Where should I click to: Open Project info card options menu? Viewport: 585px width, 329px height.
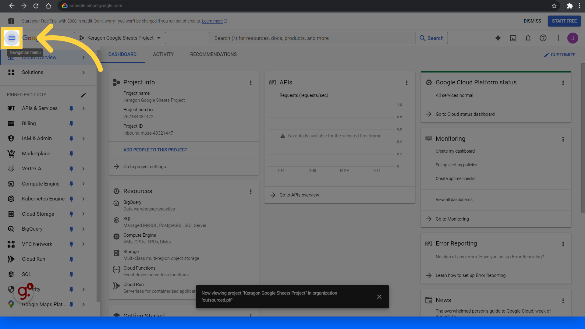pyautogui.click(x=251, y=83)
